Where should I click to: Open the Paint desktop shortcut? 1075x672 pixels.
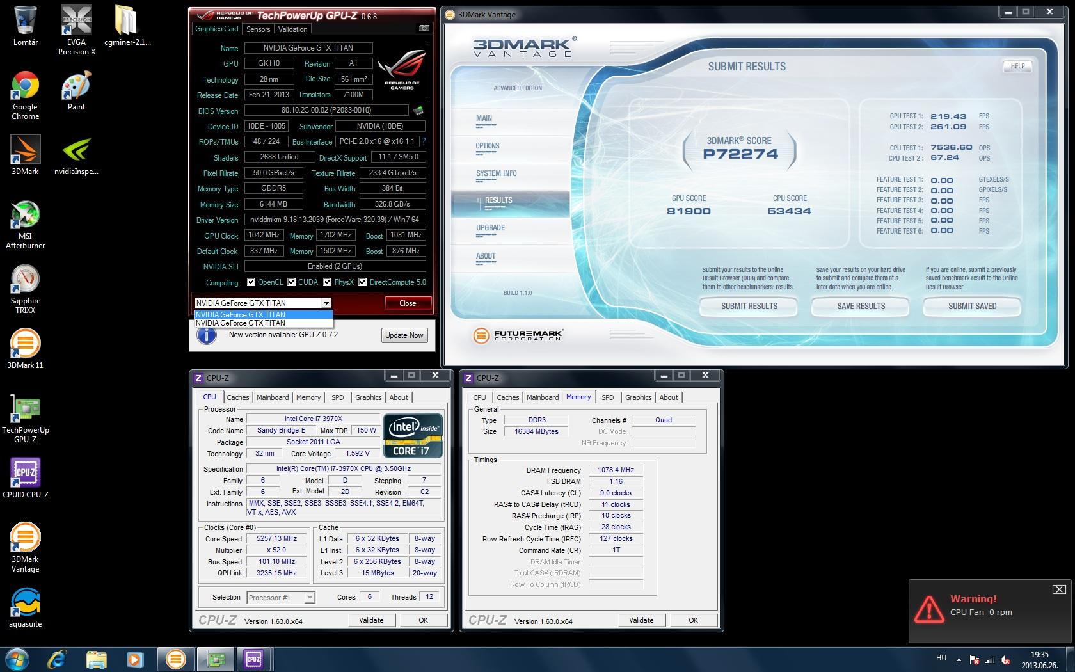[76, 90]
